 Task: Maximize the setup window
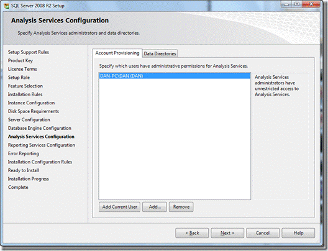[296, 4]
